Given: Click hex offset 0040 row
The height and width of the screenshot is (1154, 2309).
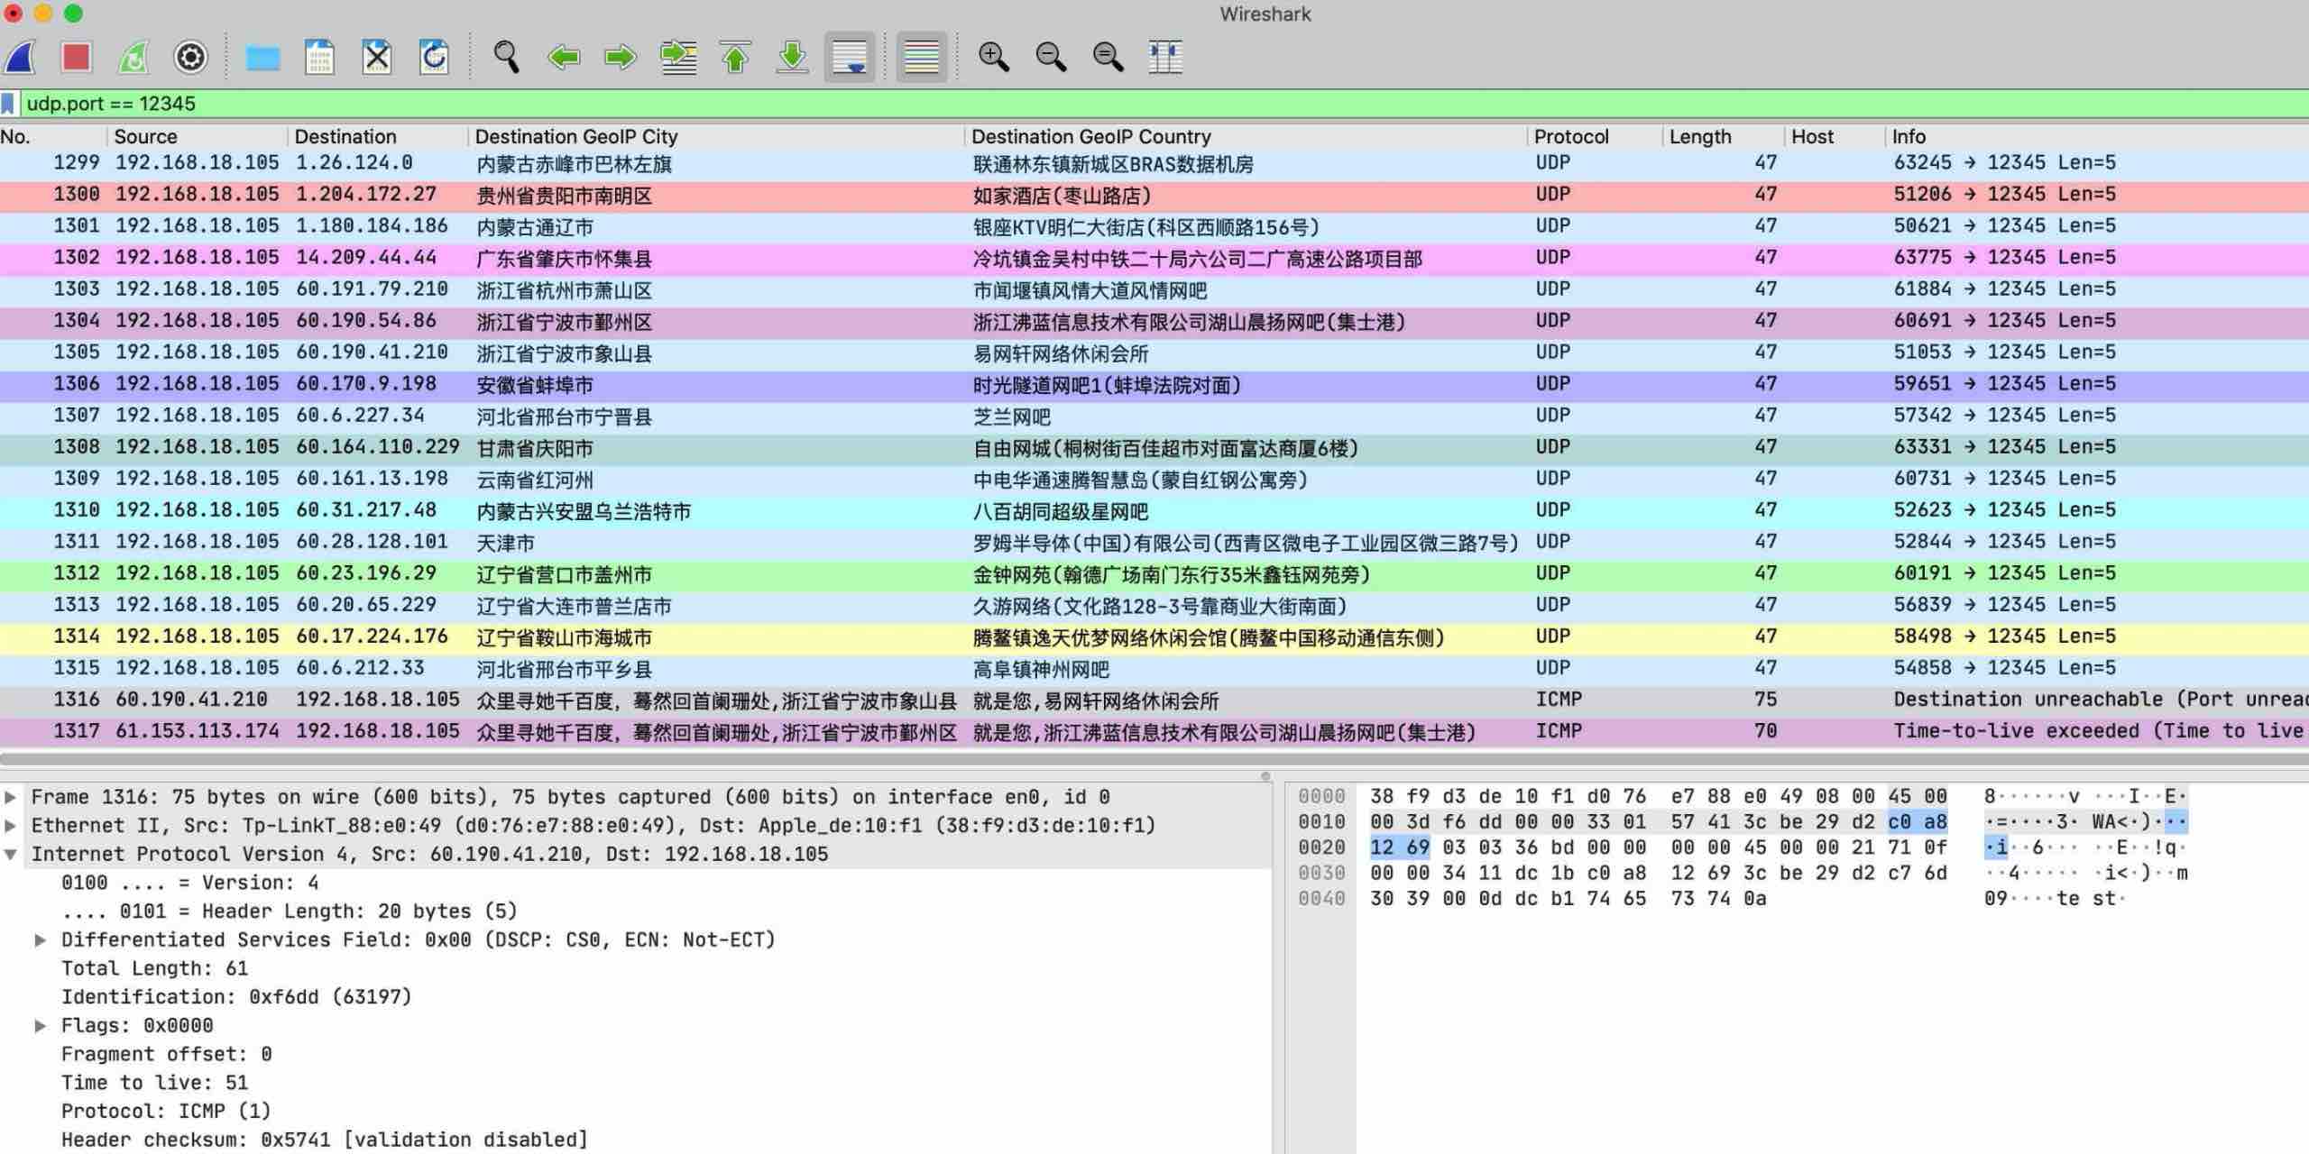Looking at the screenshot, I should point(1321,899).
